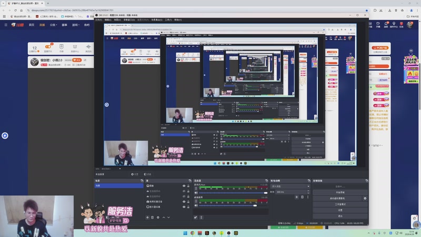
Task: Open the OBS 编辑 menu
Action: point(108,20)
